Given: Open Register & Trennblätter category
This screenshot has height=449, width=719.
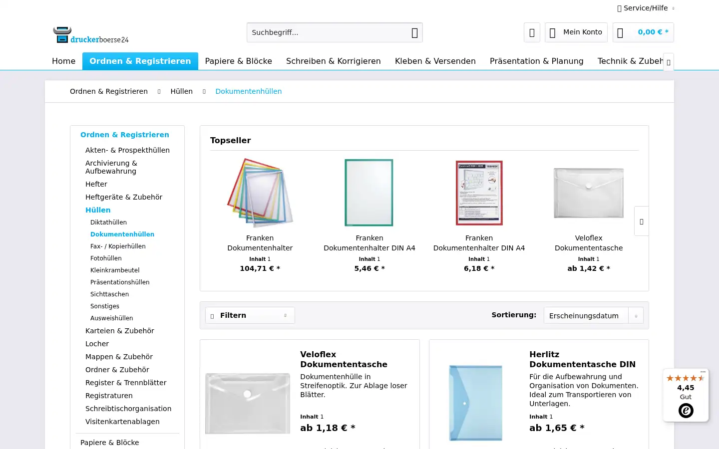Looking at the screenshot, I should click(x=126, y=383).
